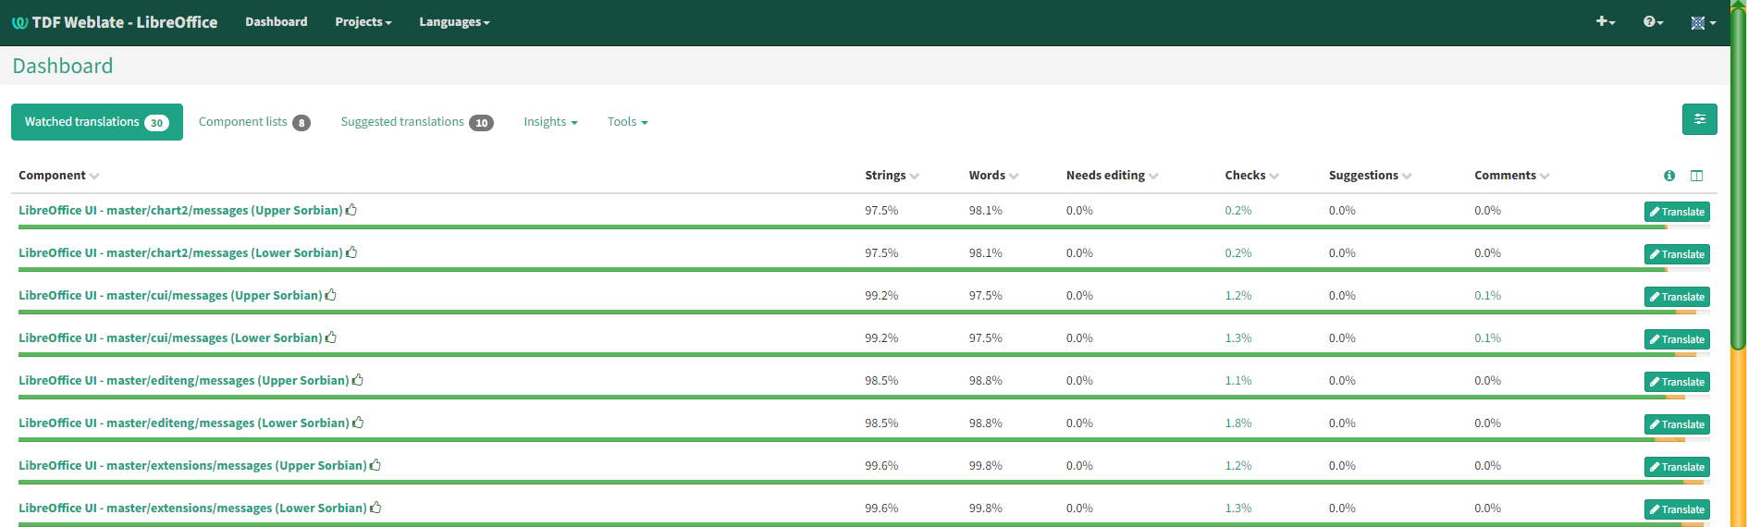This screenshot has height=527, width=1748.
Task: Go to Dashboard in the navbar
Action: (276, 22)
